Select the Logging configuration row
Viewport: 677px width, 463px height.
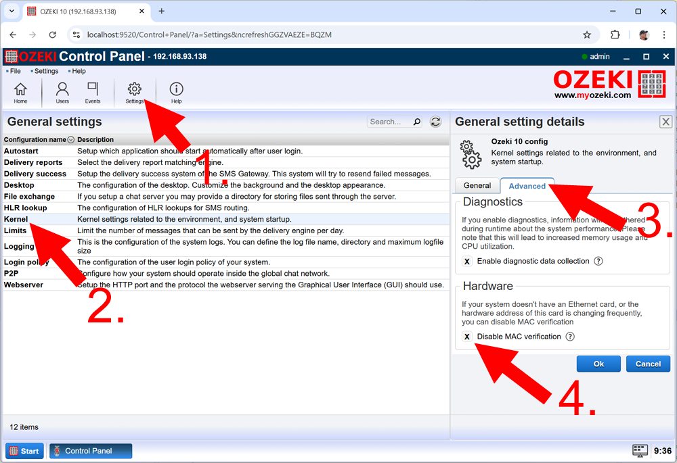226,246
